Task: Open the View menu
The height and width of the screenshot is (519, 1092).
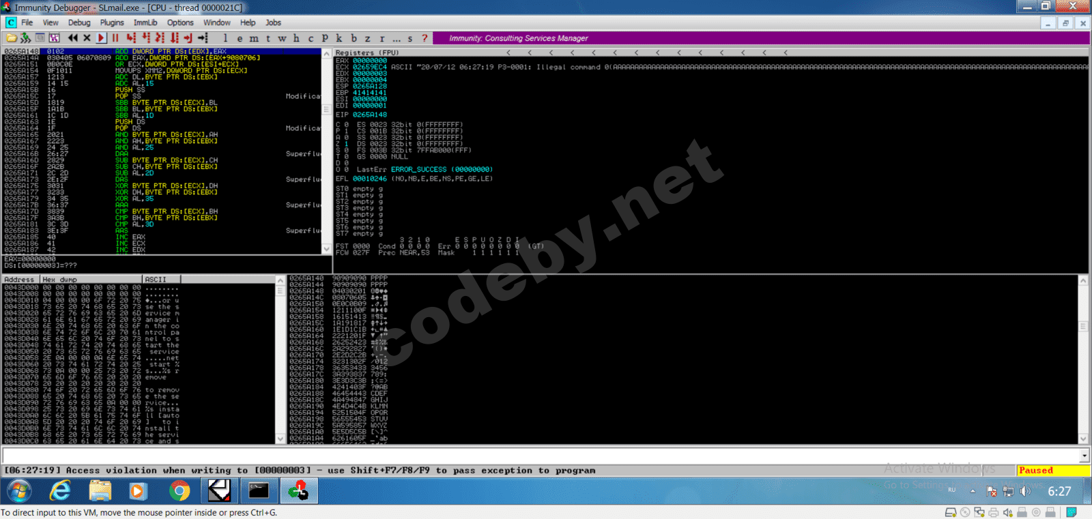Action: tap(51, 23)
